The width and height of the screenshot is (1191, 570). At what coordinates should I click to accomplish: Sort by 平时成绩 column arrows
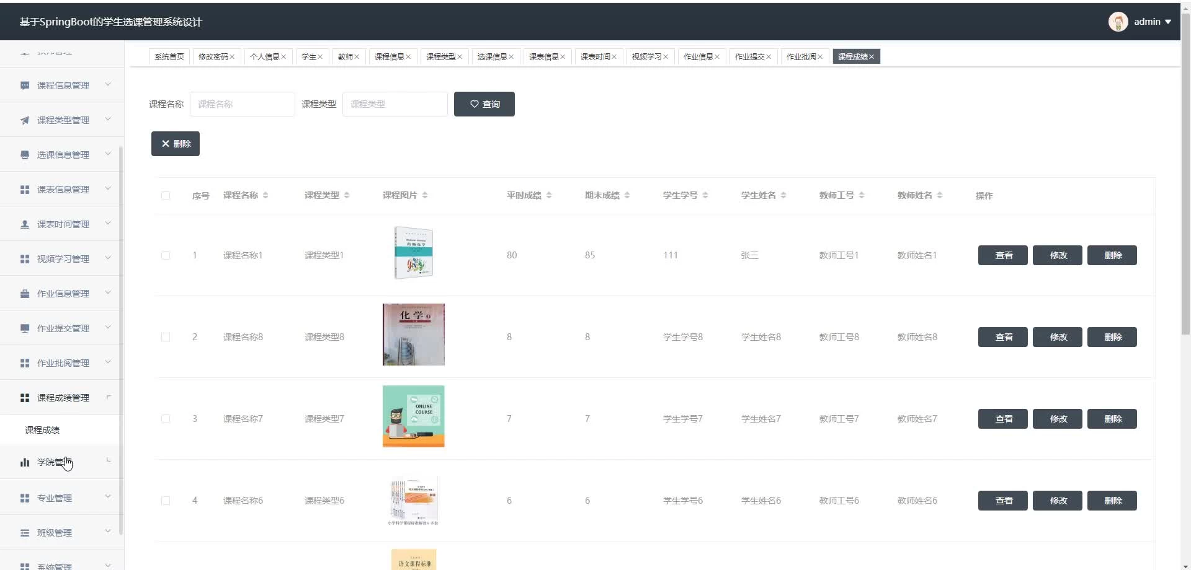tap(549, 195)
